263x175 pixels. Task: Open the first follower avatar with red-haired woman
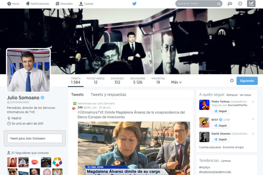pos(12,162)
